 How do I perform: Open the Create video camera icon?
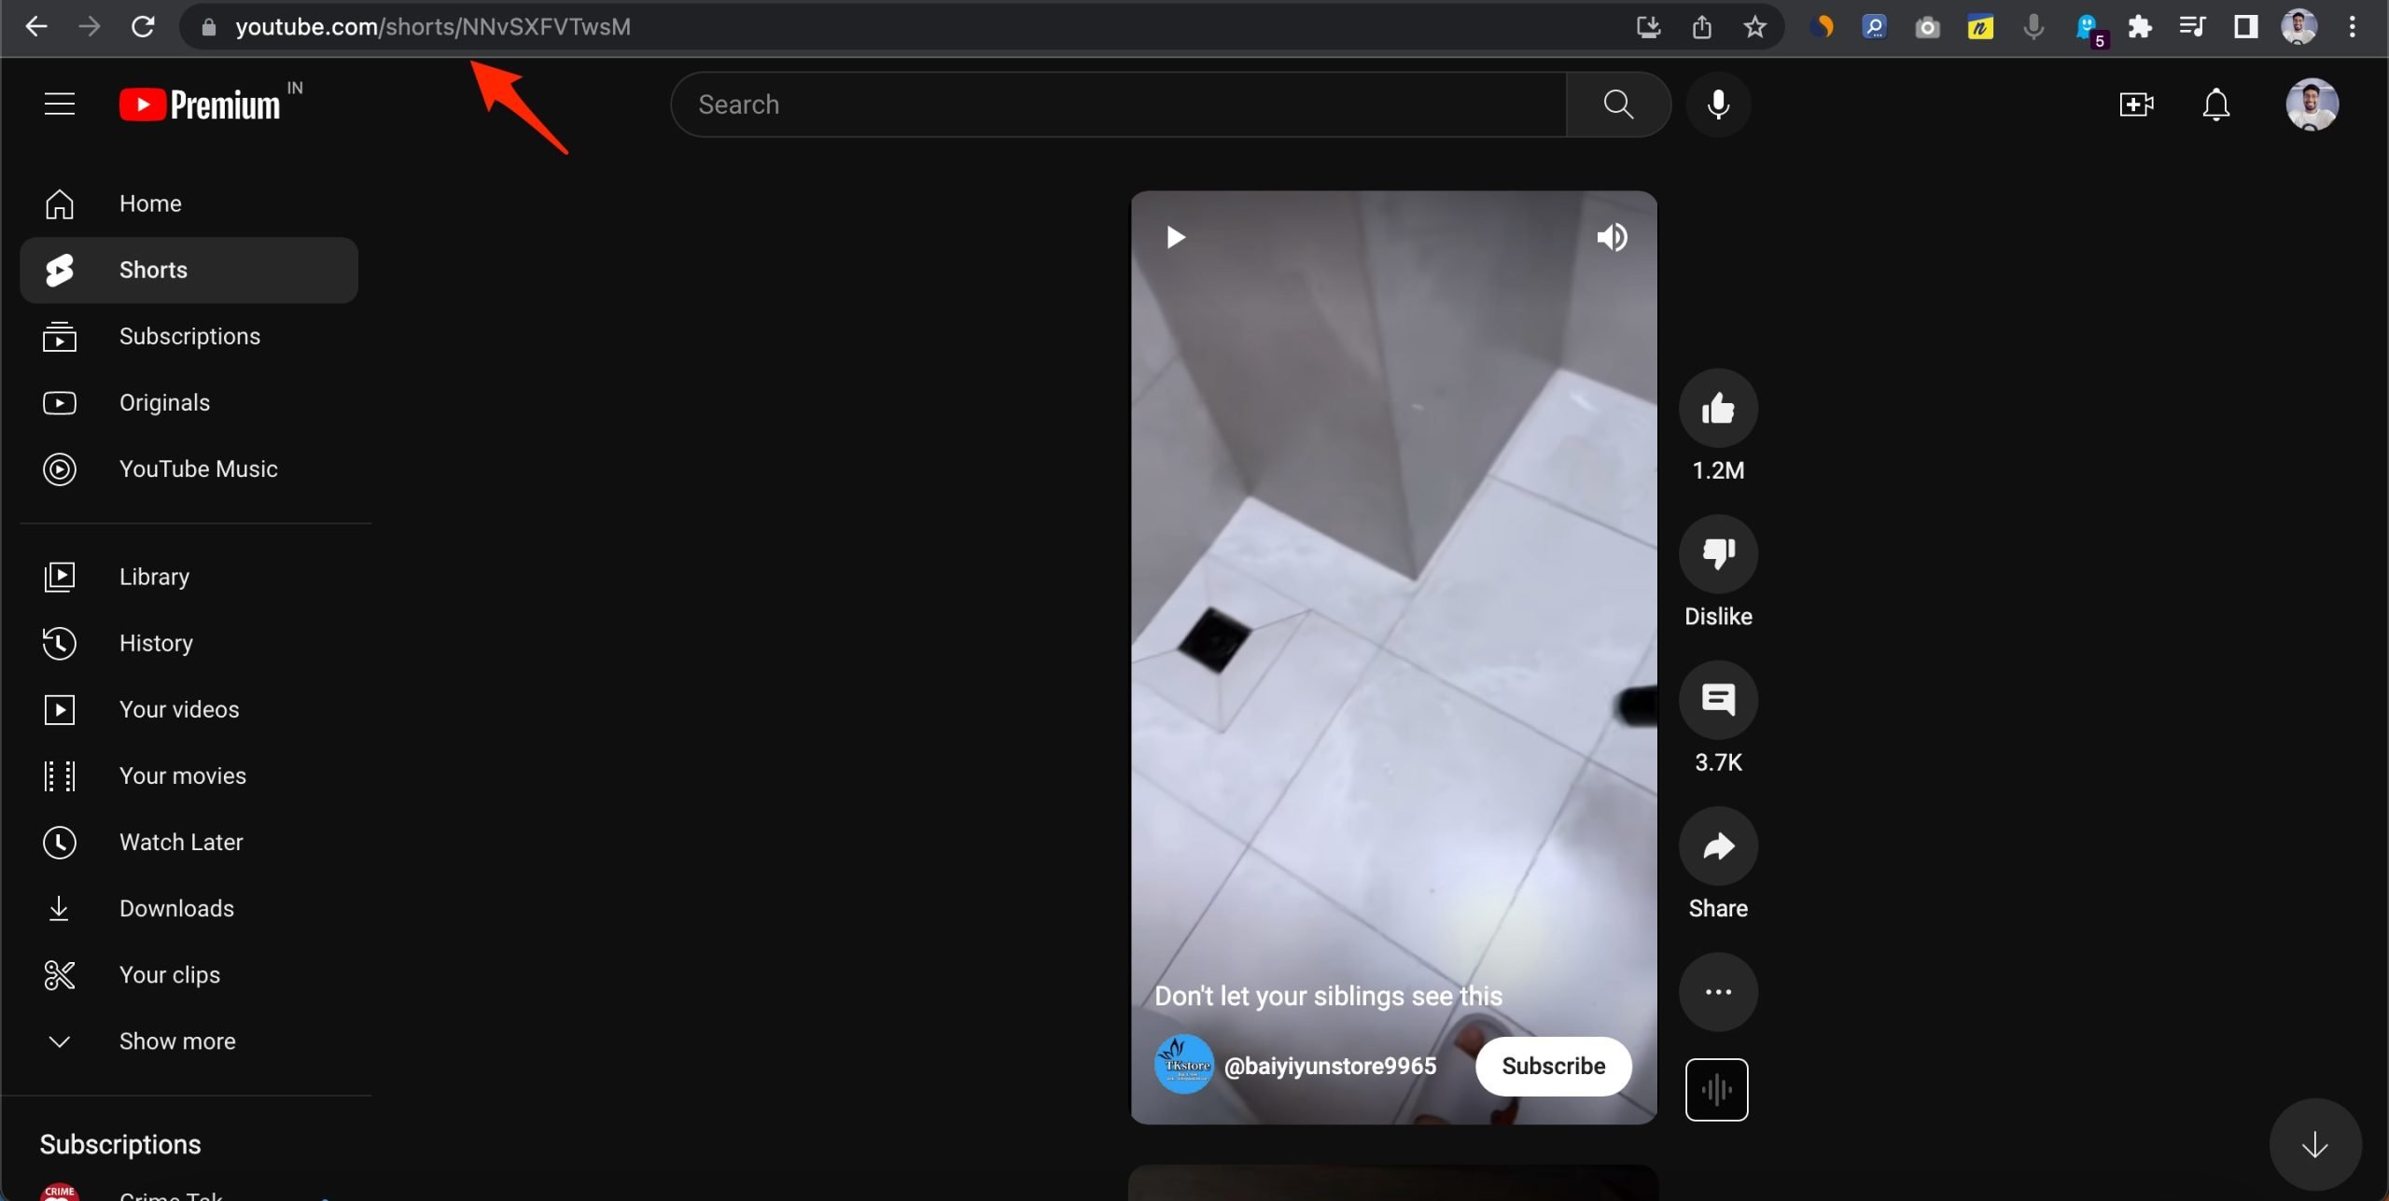point(2136,105)
